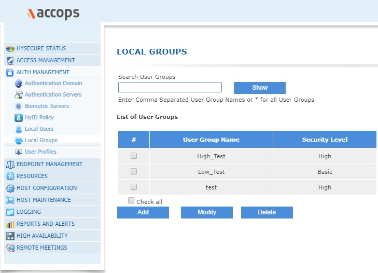Screen dimensions: 378x273
Task: Collapse AUTH MANAGEMENT menu
Action: coord(52,72)
